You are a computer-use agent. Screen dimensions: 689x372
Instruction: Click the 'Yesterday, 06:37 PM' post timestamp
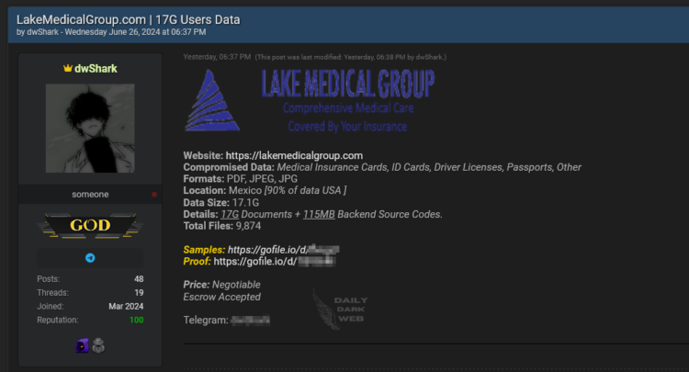217,57
